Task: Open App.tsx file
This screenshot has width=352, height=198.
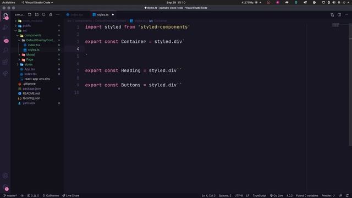Action: pyautogui.click(x=37, y=69)
